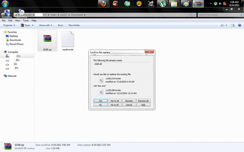The width and height of the screenshot is (244, 152).
Task: Select Computer in the address path
Action: click(26, 15)
